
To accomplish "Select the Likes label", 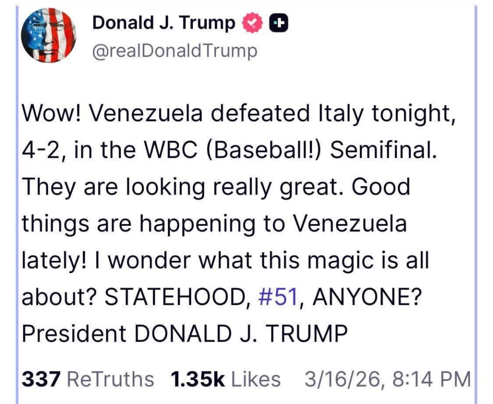I will coord(256,379).
